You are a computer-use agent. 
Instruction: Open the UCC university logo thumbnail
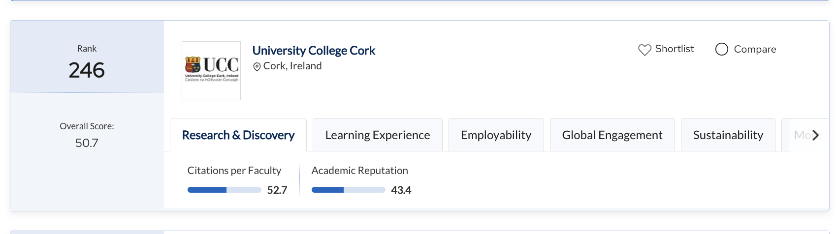coord(211,71)
